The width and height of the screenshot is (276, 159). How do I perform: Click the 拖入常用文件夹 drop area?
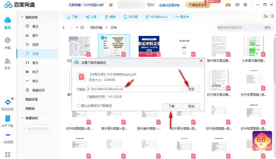point(37,129)
